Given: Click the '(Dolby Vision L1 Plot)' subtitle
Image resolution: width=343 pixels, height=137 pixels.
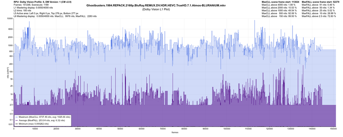Looking at the screenshot, I should click(156, 9).
